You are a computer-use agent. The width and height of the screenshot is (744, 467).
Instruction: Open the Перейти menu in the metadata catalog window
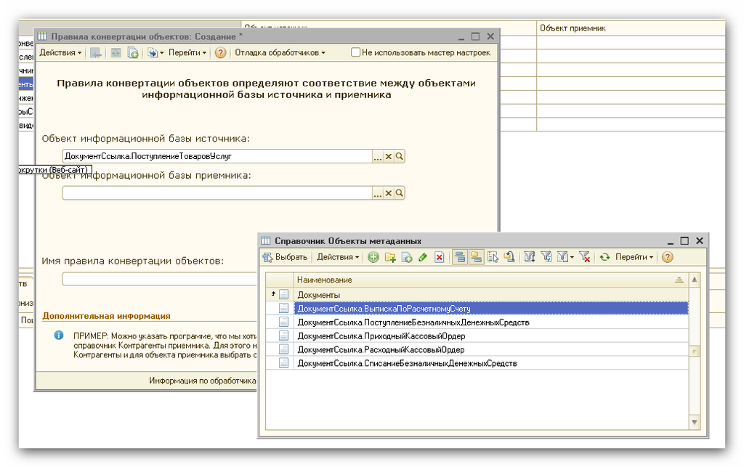coord(634,257)
